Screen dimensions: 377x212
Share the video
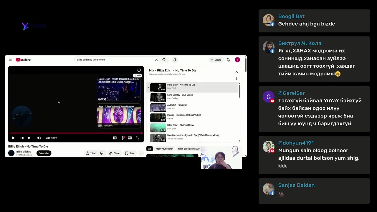pyautogui.click(x=114, y=153)
